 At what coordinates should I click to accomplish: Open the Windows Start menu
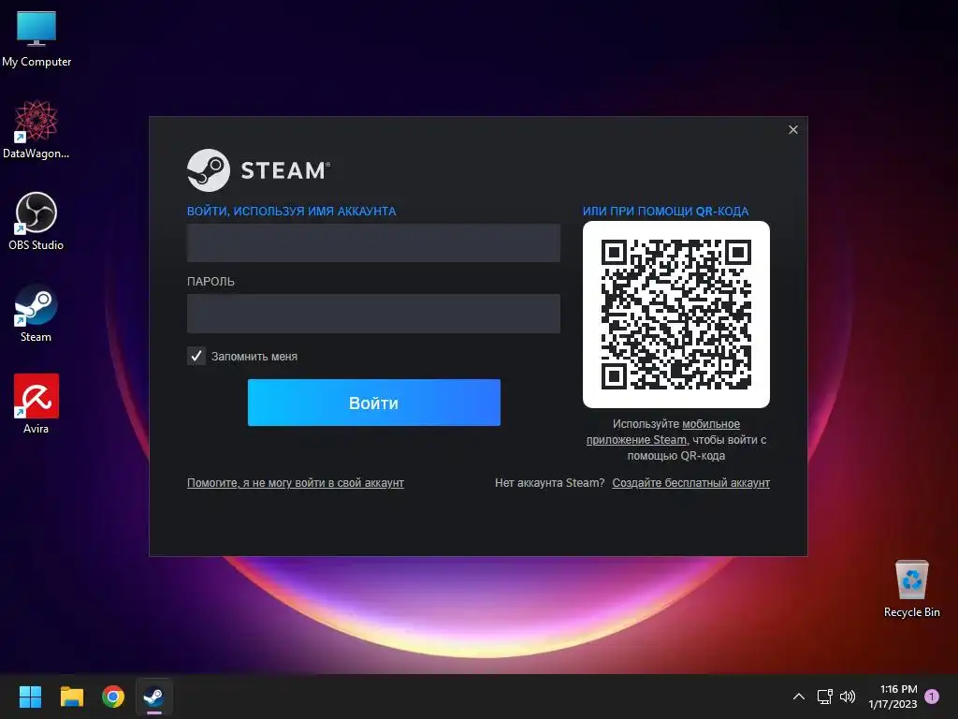[x=30, y=697]
